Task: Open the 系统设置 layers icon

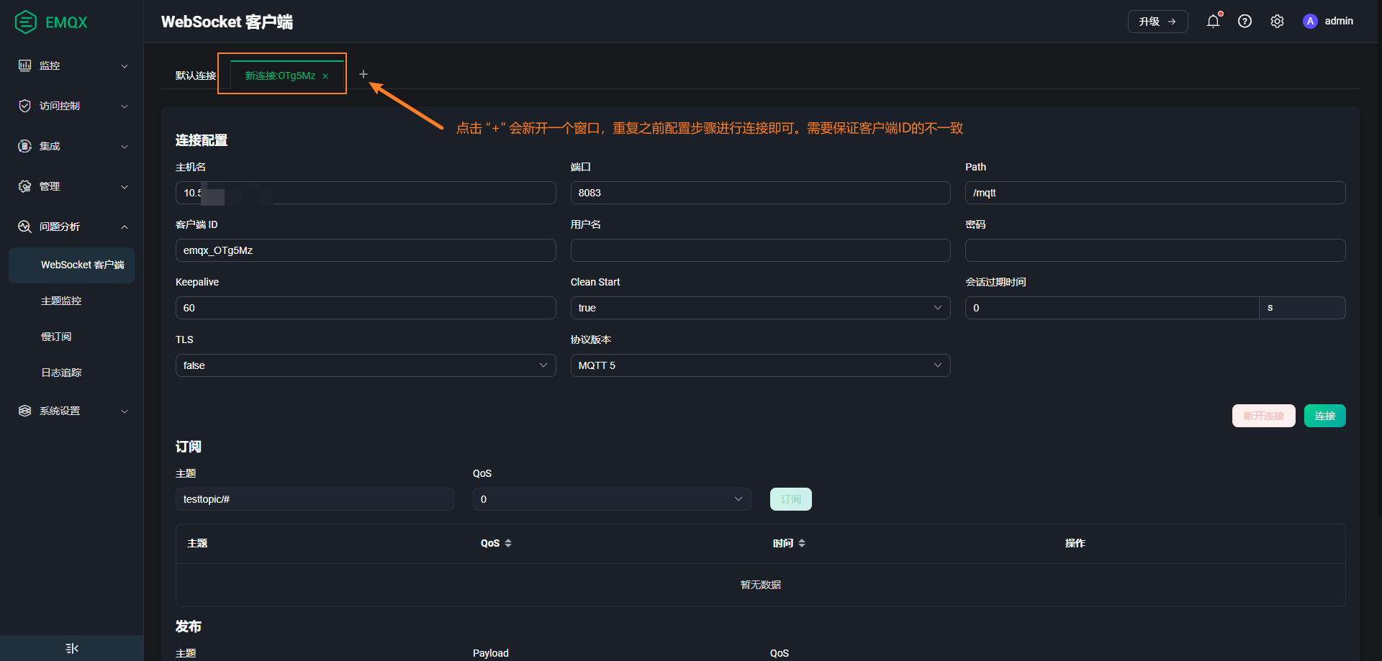Action: coord(24,411)
